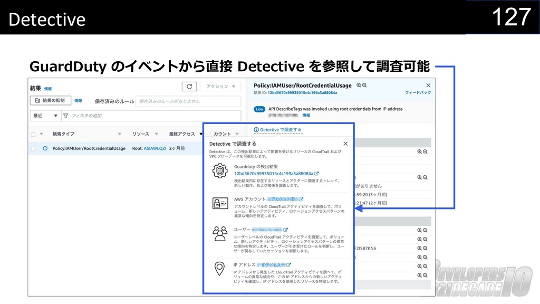540x304 pixels.
Task: Open the ASIAWLQZ resource link
Action: [155, 148]
